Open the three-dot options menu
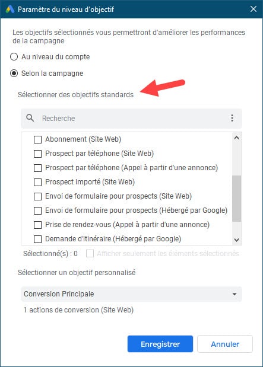The image size is (263, 367). pyautogui.click(x=232, y=118)
